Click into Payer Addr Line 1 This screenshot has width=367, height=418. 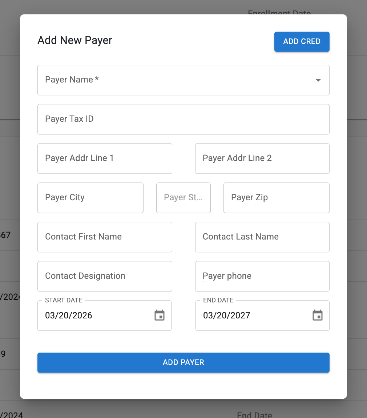click(x=105, y=158)
